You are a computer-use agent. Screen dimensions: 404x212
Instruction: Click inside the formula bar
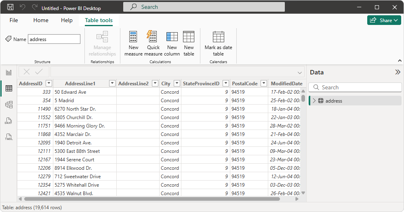177,72
